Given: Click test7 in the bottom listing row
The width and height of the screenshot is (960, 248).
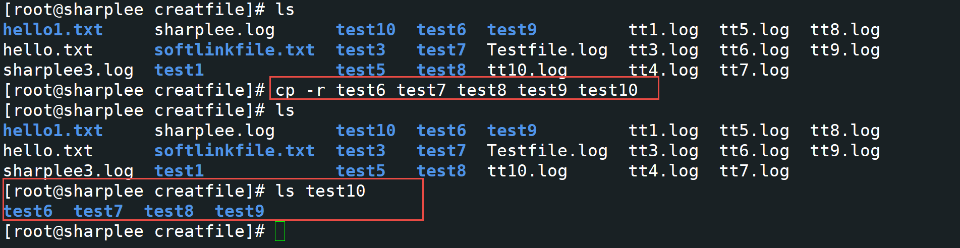Looking at the screenshot, I should pos(98,211).
